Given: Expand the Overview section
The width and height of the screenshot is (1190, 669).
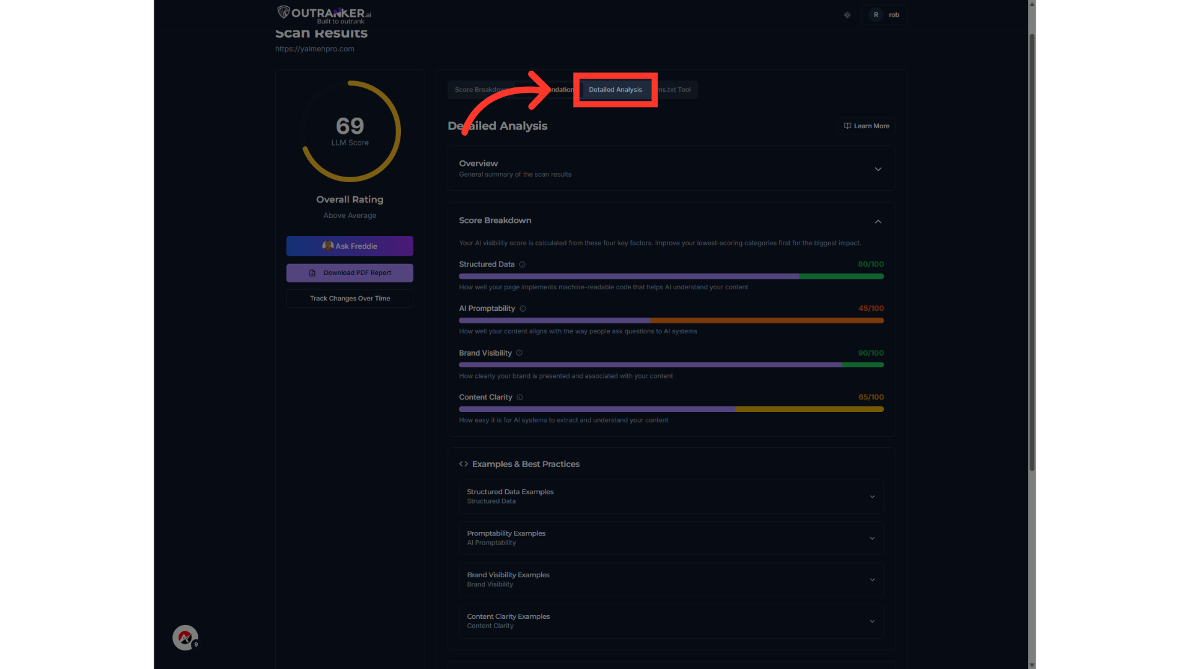Looking at the screenshot, I should [x=878, y=169].
